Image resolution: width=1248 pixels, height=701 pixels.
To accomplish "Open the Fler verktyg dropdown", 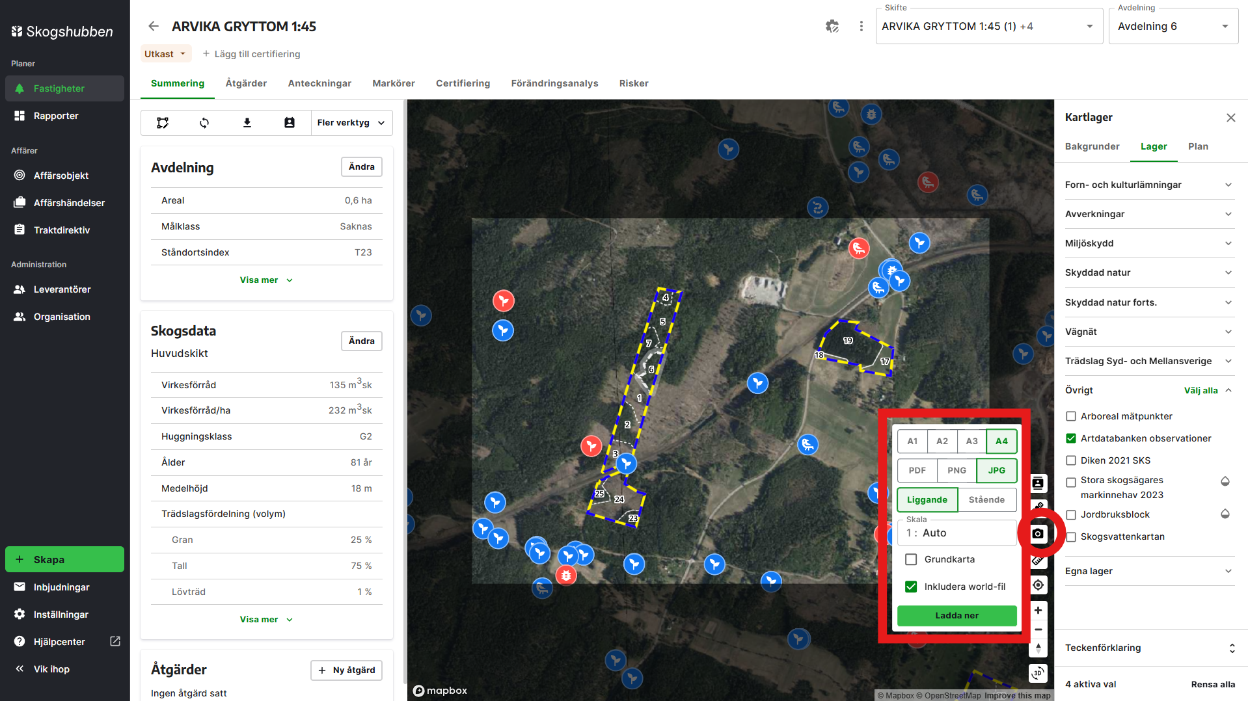I will [351, 123].
